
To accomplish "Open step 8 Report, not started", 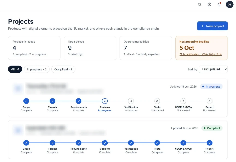I will 209,101.
